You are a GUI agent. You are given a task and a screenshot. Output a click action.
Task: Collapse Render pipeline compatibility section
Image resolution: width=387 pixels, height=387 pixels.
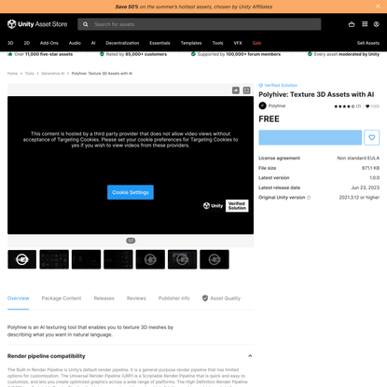click(250, 356)
